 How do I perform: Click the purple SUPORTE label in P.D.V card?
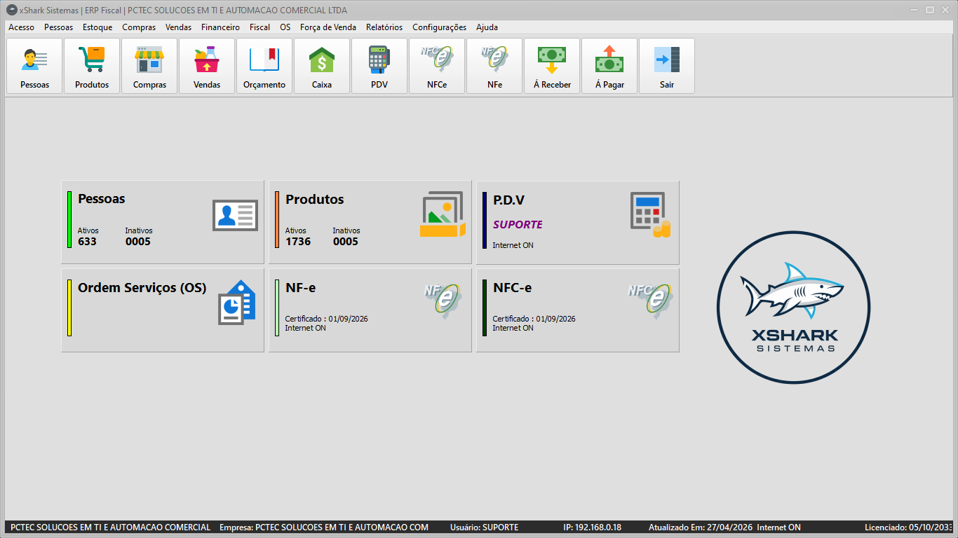pyautogui.click(x=518, y=225)
